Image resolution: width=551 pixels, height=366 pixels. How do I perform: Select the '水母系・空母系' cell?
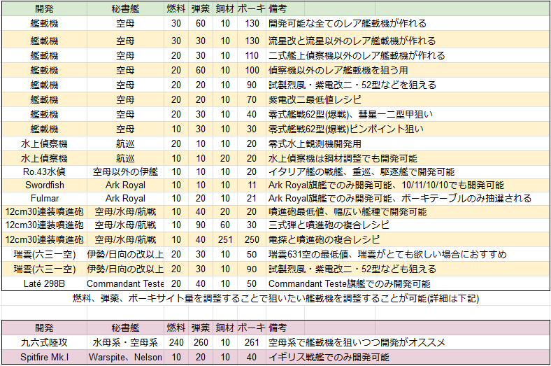click(x=125, y=342)
